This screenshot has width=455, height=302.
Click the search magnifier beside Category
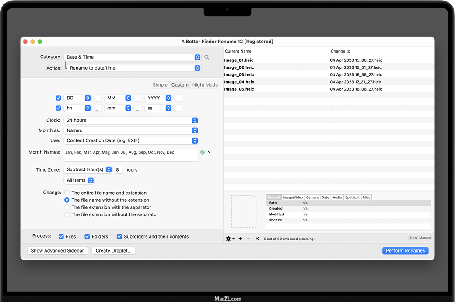tap(207, 57)
